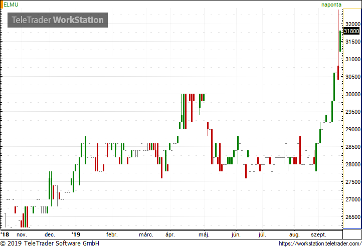Click the febr. month label
The image size is (362, 248).
[x=112, y=234]
